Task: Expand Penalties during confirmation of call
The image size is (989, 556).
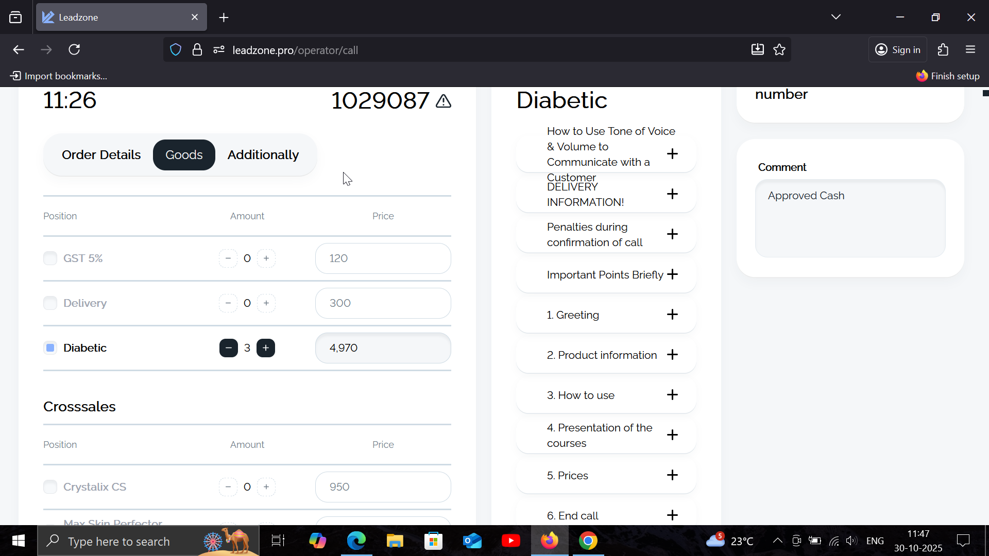Action: pyautogui.click(x=672, y=234)
